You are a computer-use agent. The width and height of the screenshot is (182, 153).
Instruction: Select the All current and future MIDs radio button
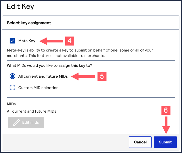(12, 76)
